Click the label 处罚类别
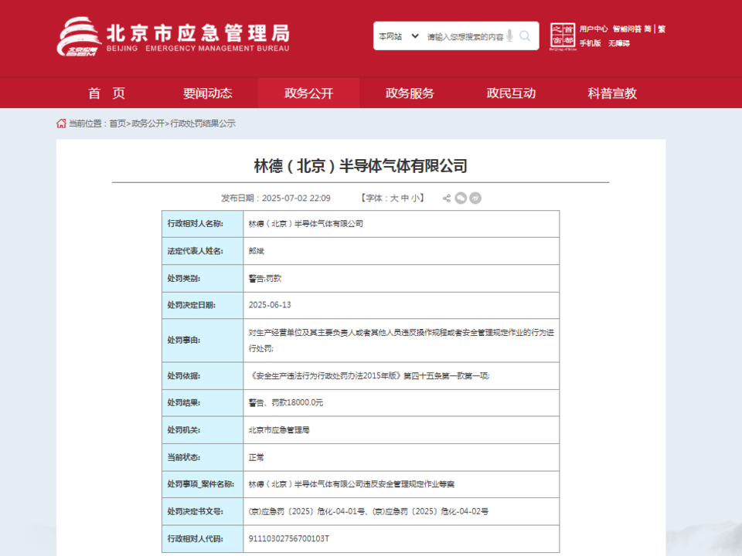Image resolution: width=742 pixels, height=556 pixels. pos(184,279)
